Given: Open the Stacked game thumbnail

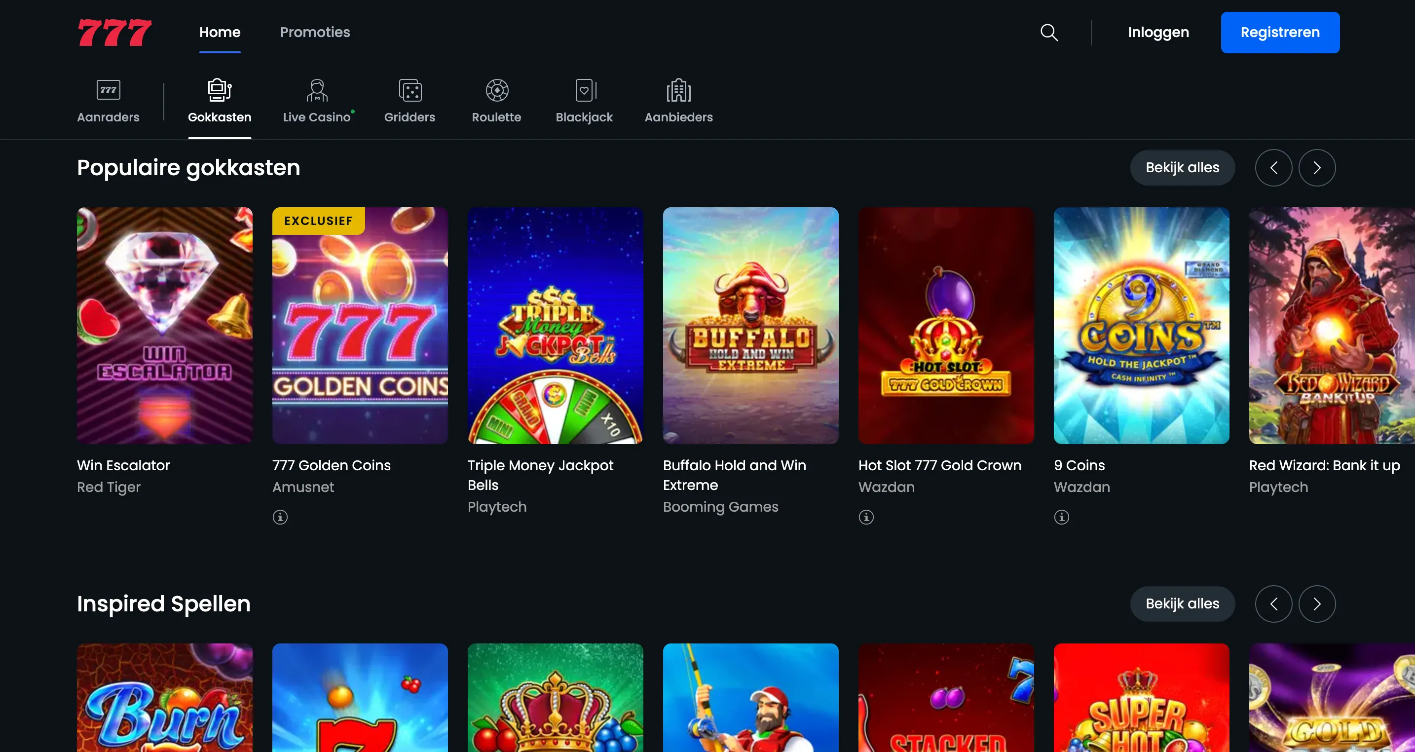Looking at the screenshot, I should tap(946, 698).
